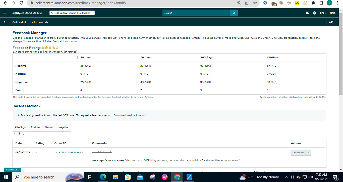Open the Chrome extensions puzzle icon

pos(313,3)
